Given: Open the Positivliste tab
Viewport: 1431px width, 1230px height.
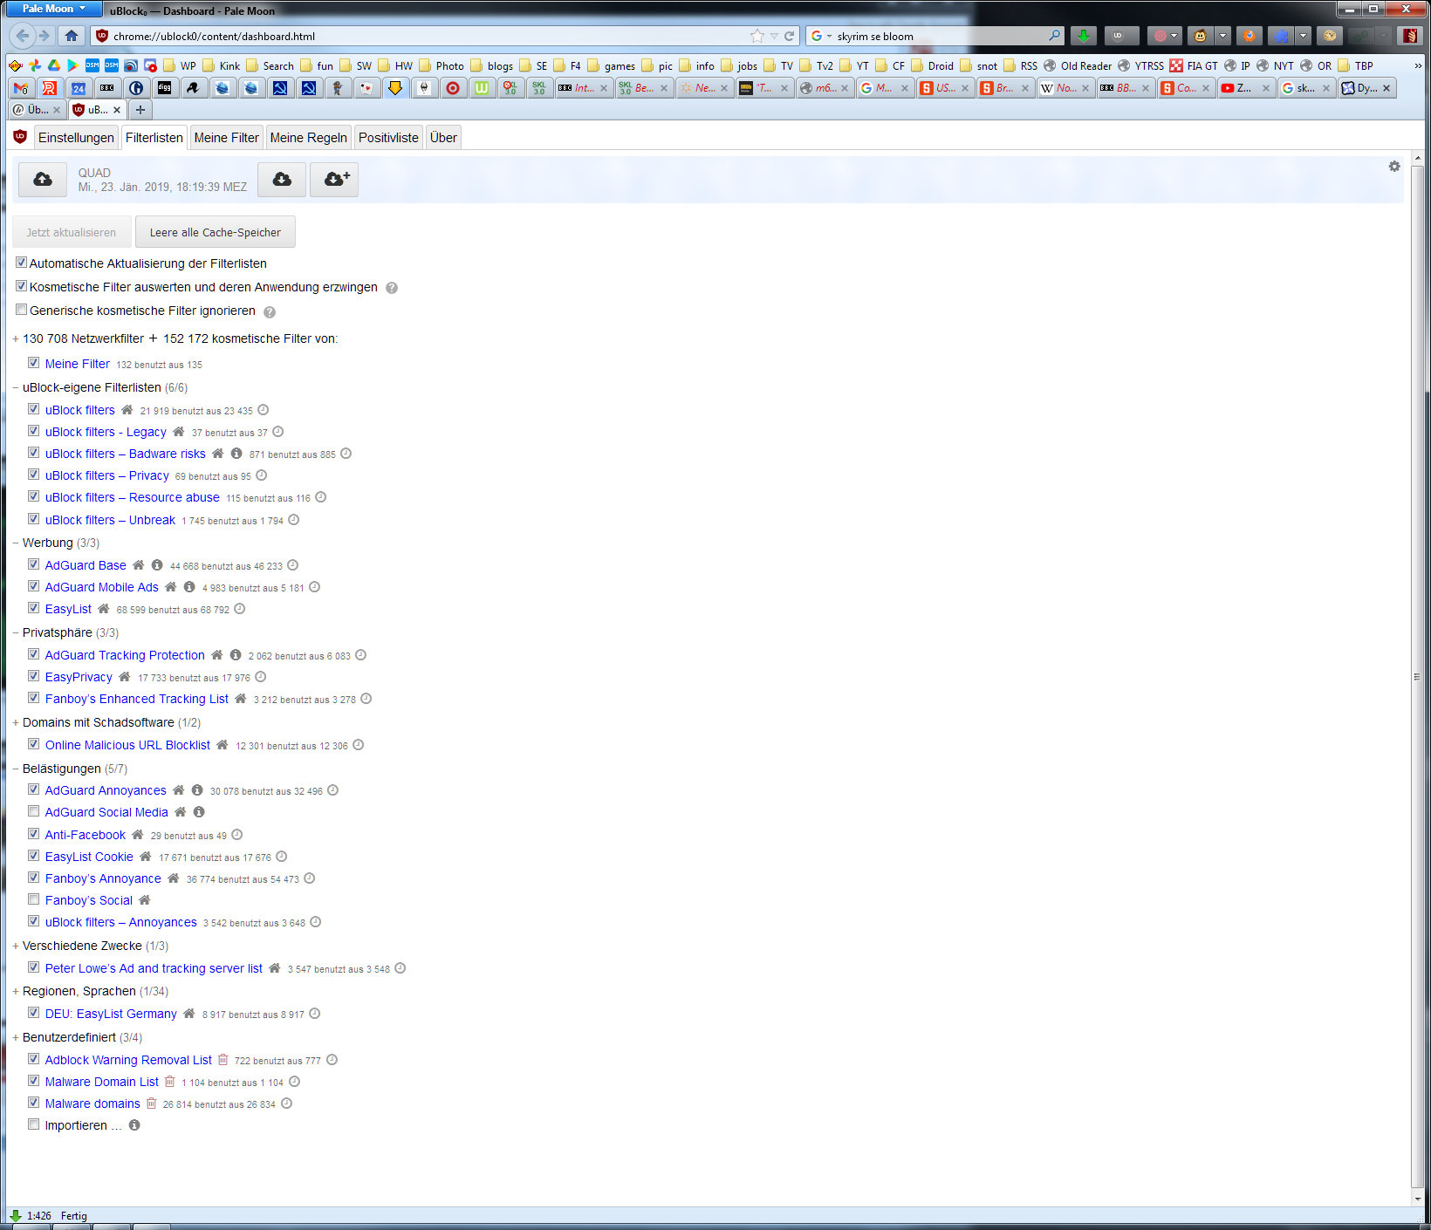Looking at the screenshot, I should pos(388,138).
